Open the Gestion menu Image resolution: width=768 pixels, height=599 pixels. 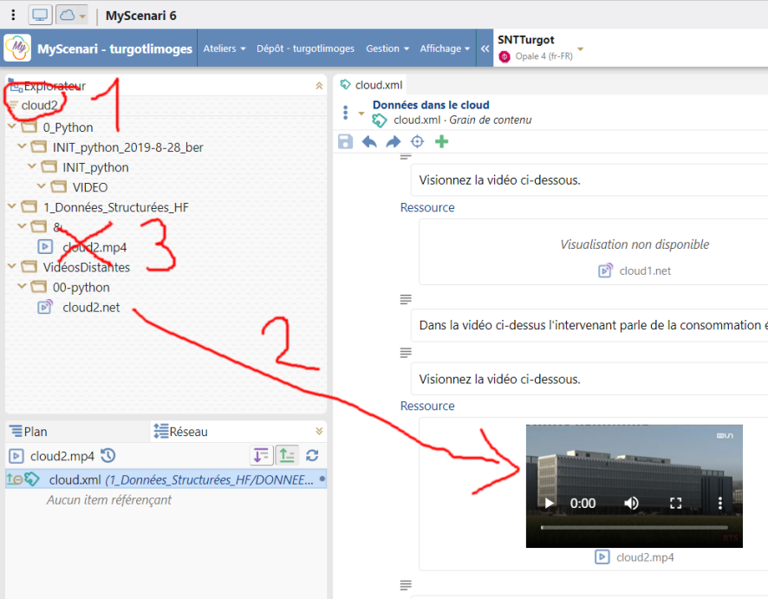pyautogui.click(x=387, y=49)
